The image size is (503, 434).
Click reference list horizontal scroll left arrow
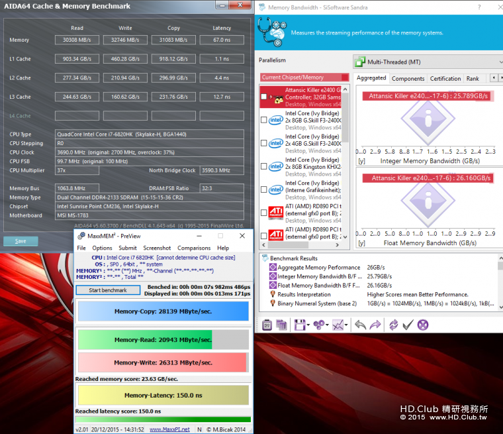pos(263,244)
